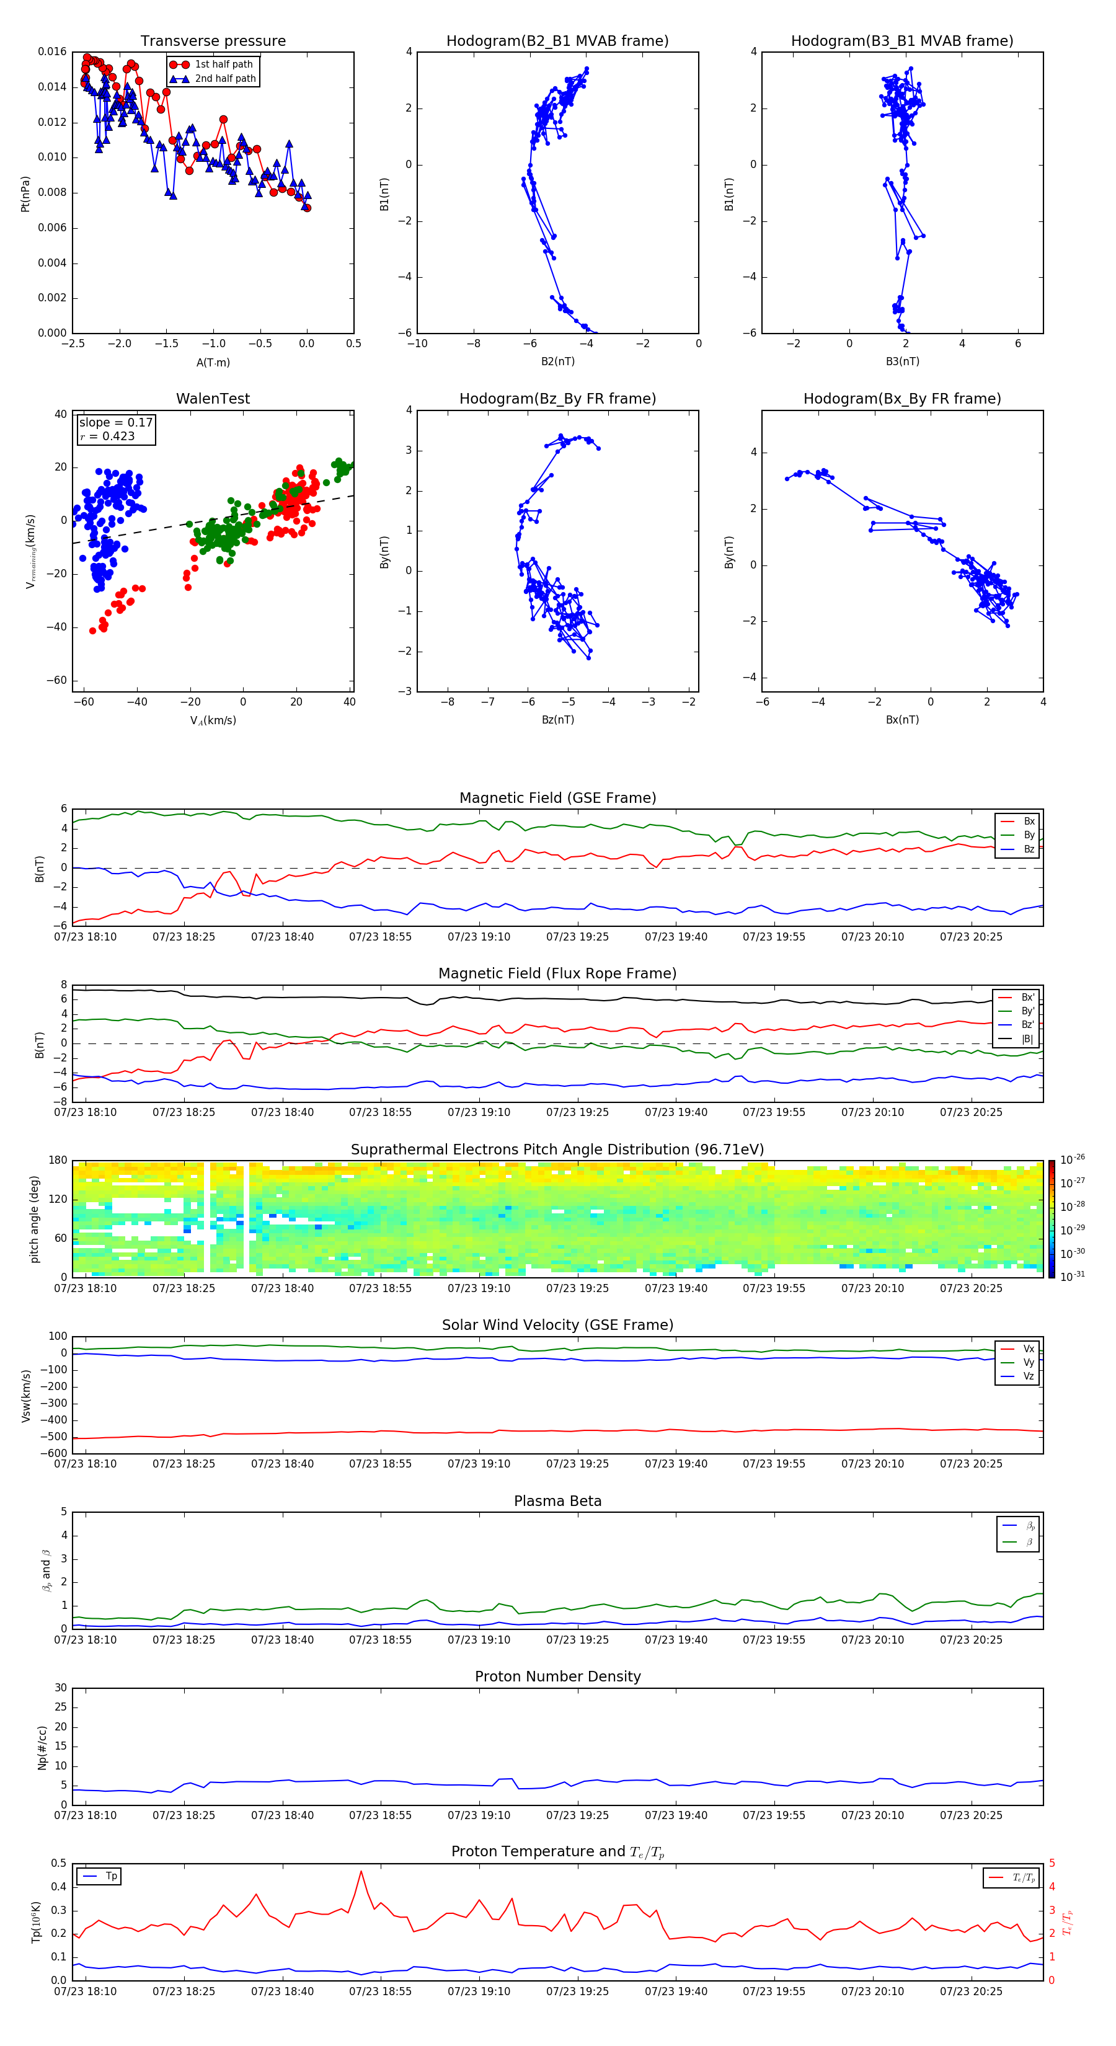Screen dimensions: 1116x2046
Task: Click the '10^-31' colorbar tick label
Action: coord(1073,1277)
